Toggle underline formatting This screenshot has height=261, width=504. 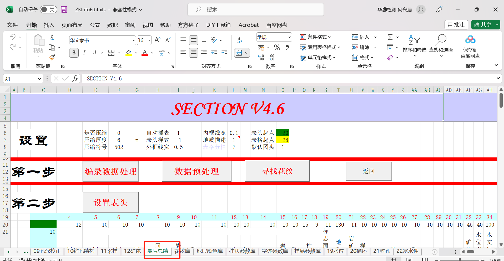tap(94, 53)
